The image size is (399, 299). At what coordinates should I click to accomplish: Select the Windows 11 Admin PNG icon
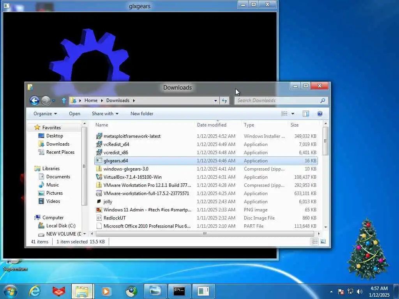point(99,210)
